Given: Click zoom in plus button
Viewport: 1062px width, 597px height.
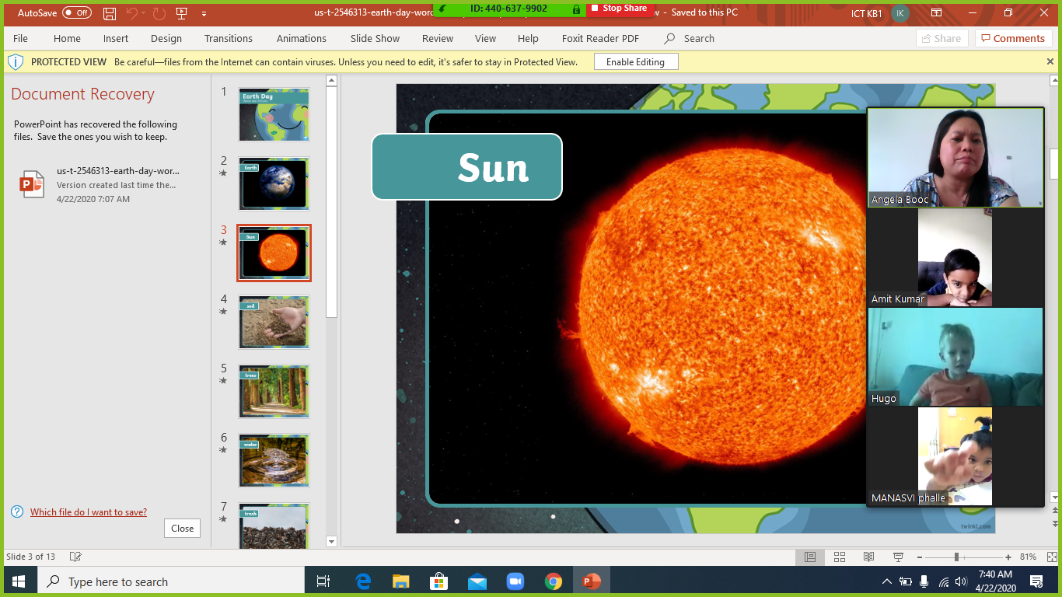Looking at the screenshot, I should coord(1008,557).
